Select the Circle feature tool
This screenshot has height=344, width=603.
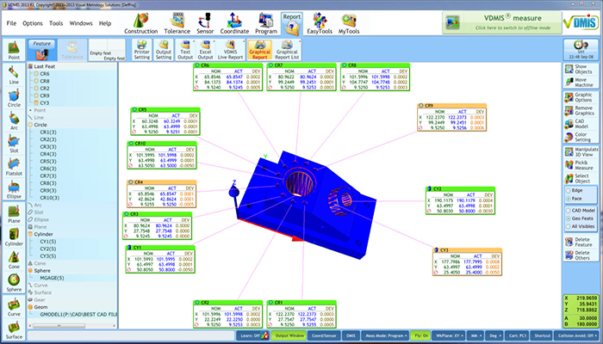point(15,98)
